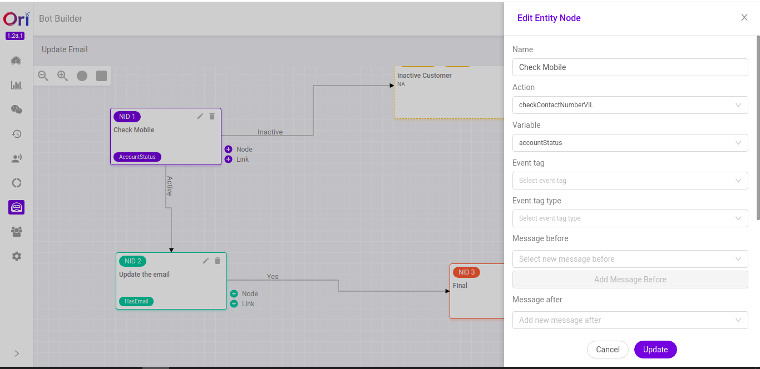Edit NID 2 node with pencil icon

(x=206, y=261)
